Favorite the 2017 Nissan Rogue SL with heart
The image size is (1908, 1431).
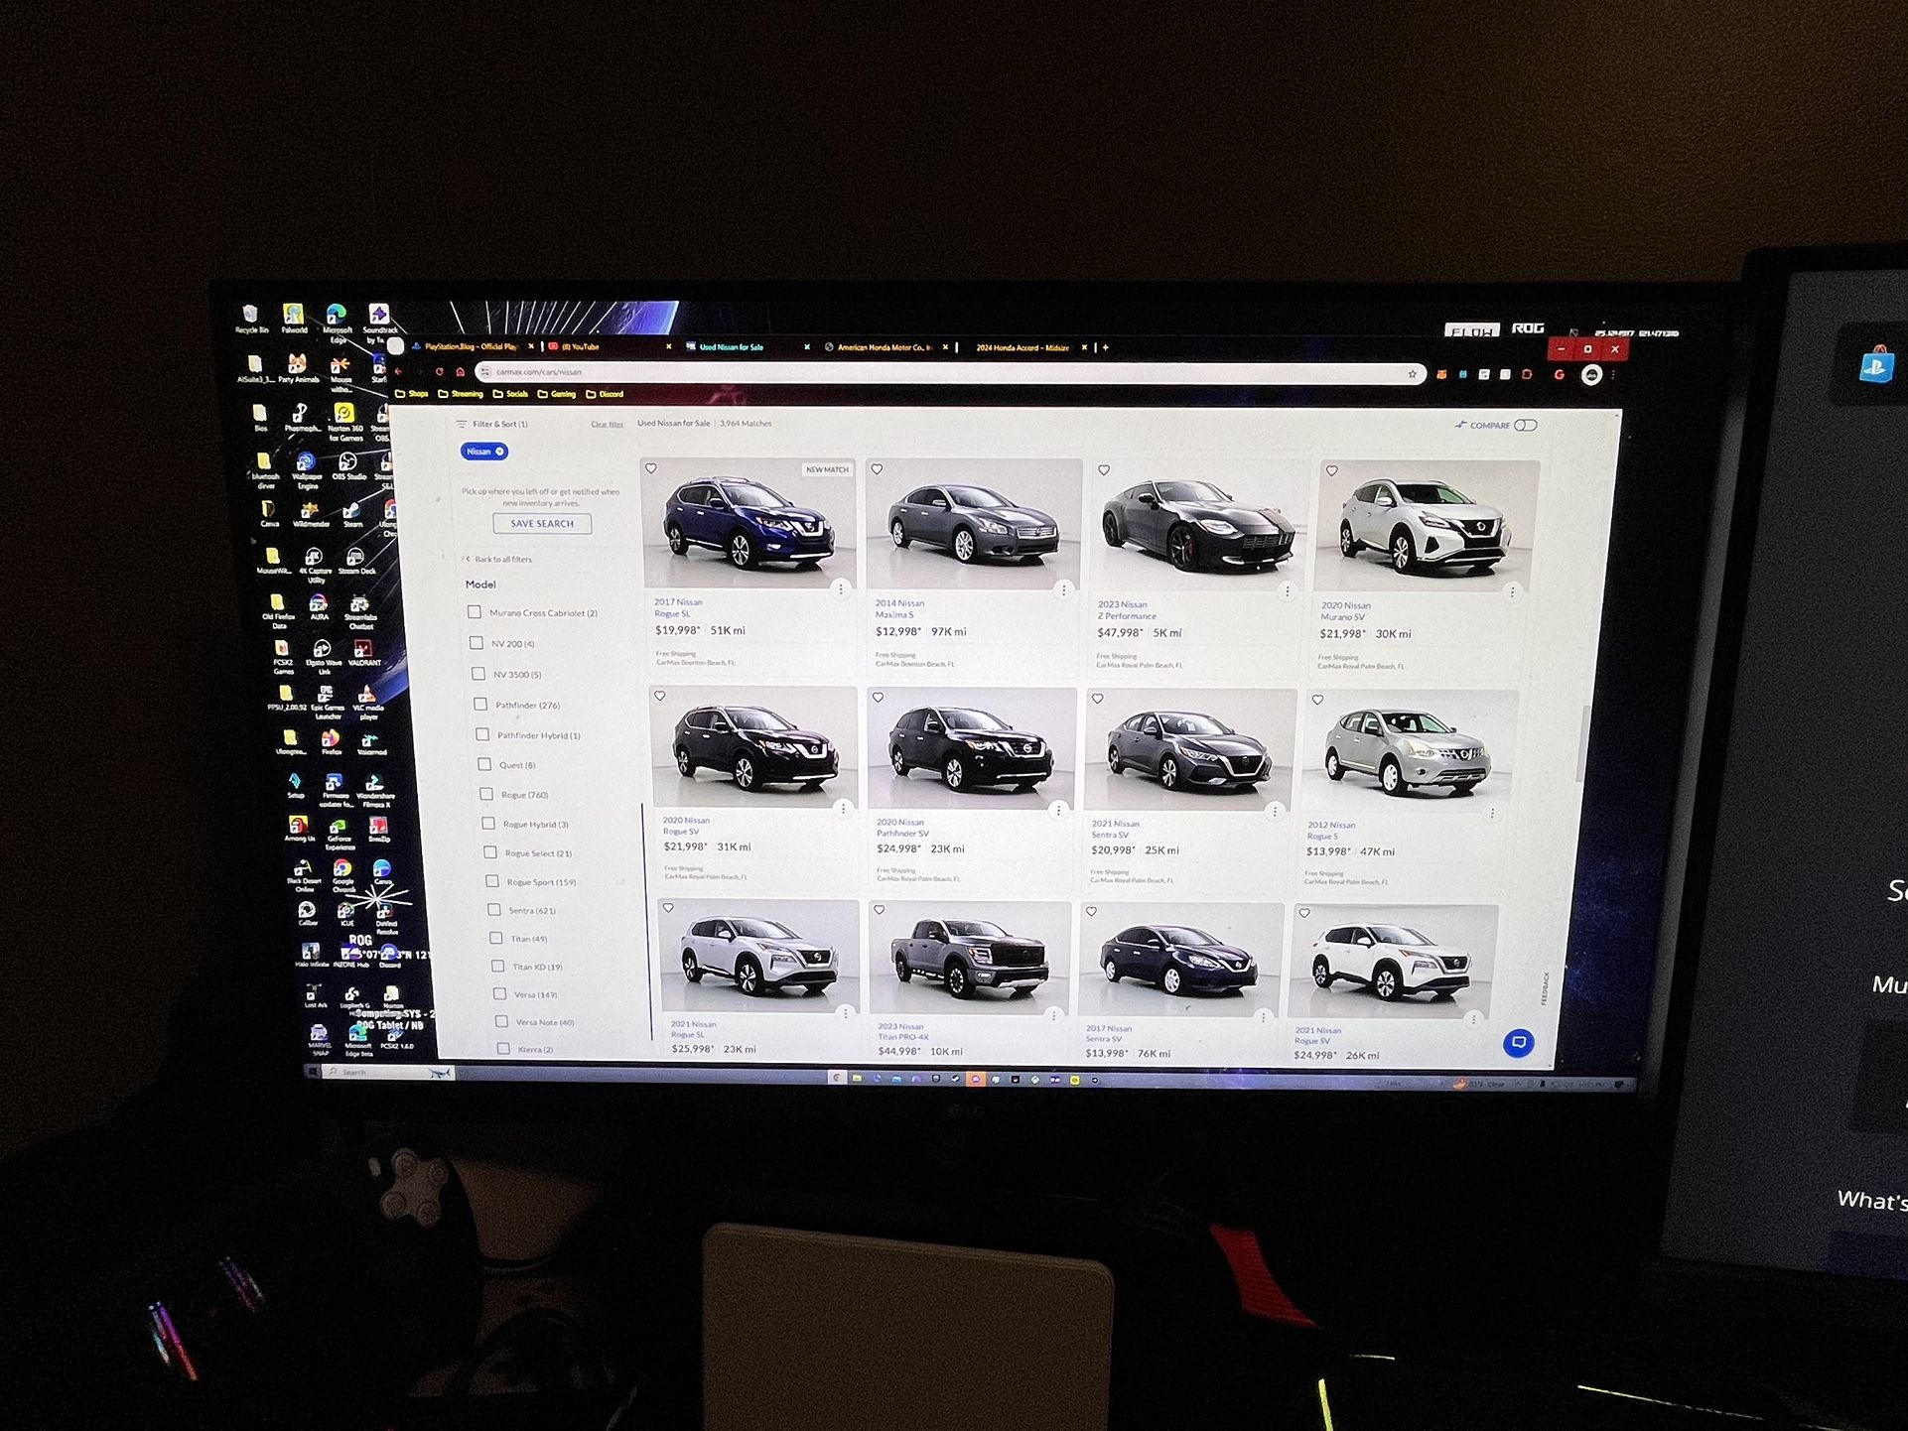click(x=651, y=469)
